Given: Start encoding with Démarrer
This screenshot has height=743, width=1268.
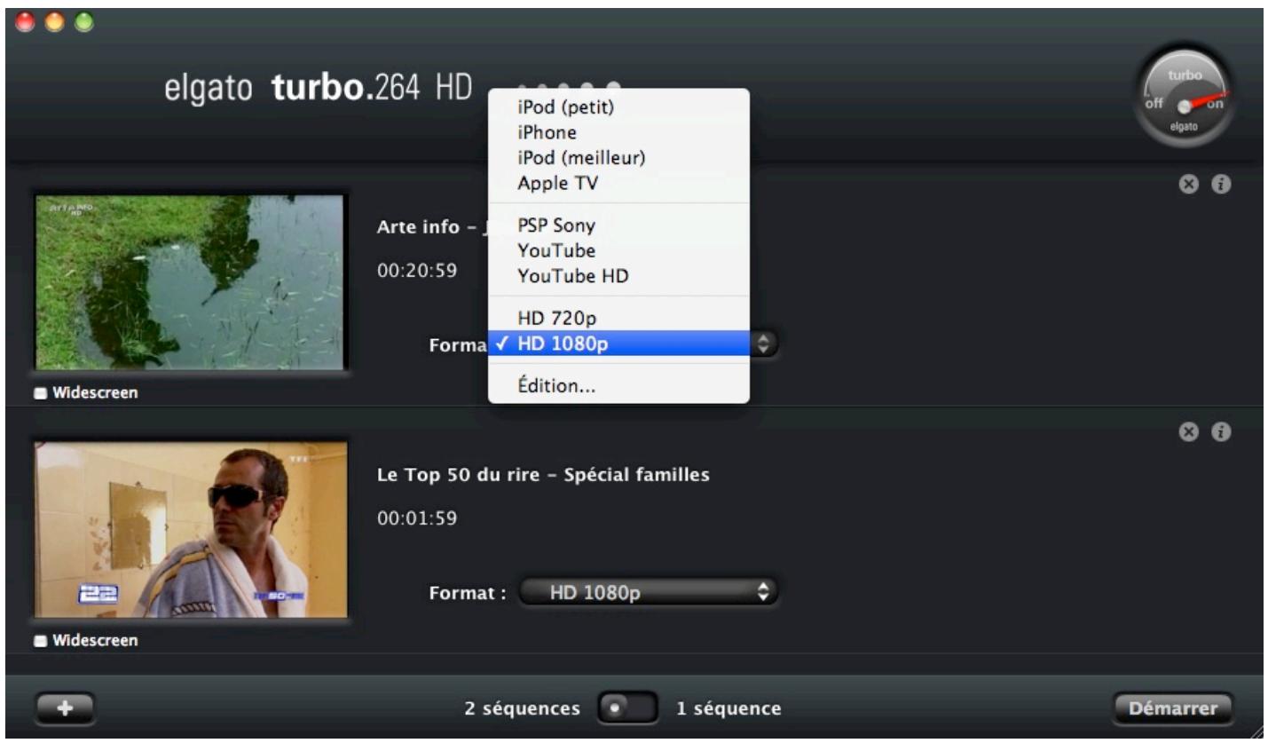Looking at the screenshot, I should pos(1173,708).
